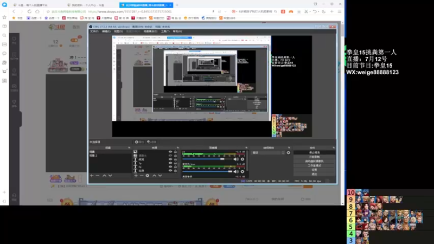The height and width of the screenshot is (244, 434).
Task: Open the scene transition properties gear
Action: (x=289, y=153)
